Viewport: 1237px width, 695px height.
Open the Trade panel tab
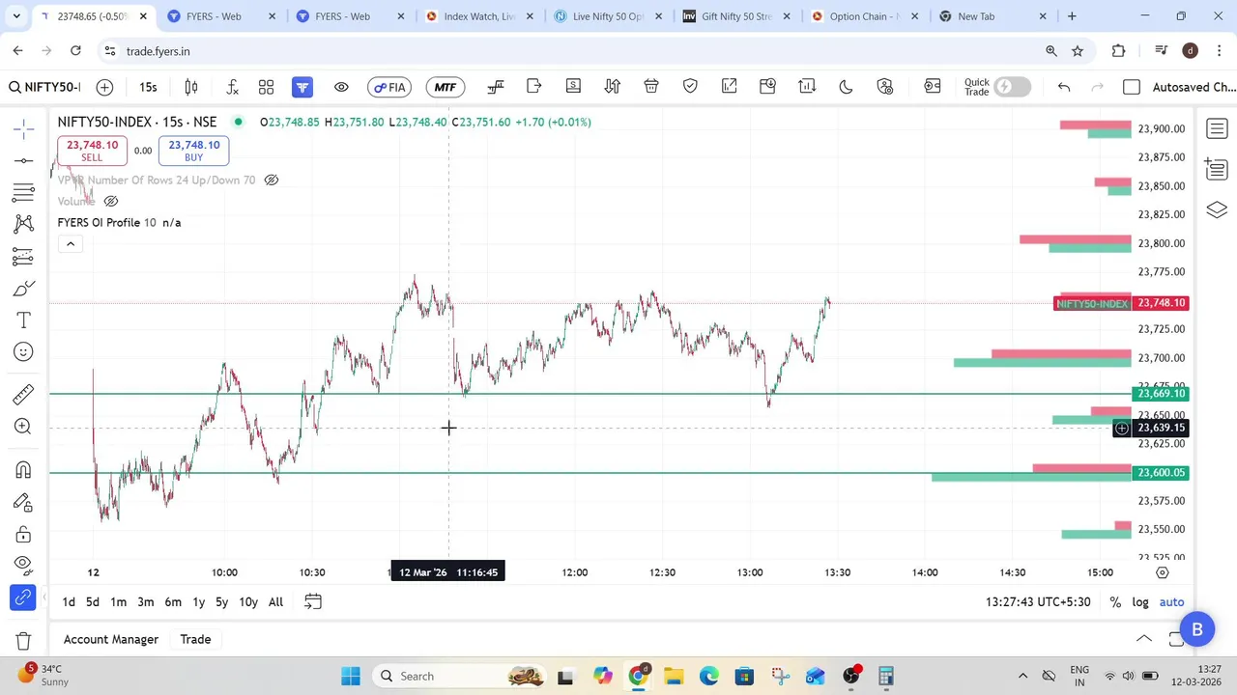(195, 639)
